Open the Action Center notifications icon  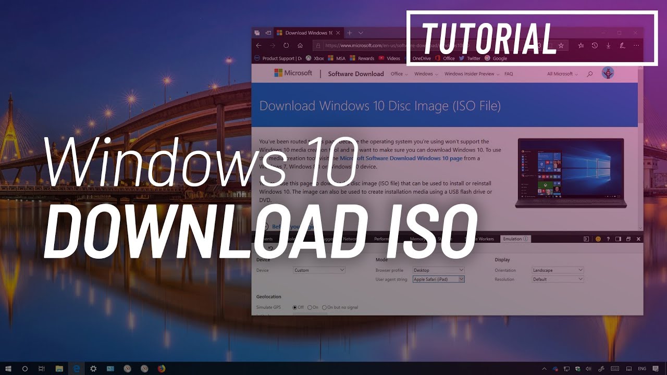pyautogui.click(x=655, y=368)
